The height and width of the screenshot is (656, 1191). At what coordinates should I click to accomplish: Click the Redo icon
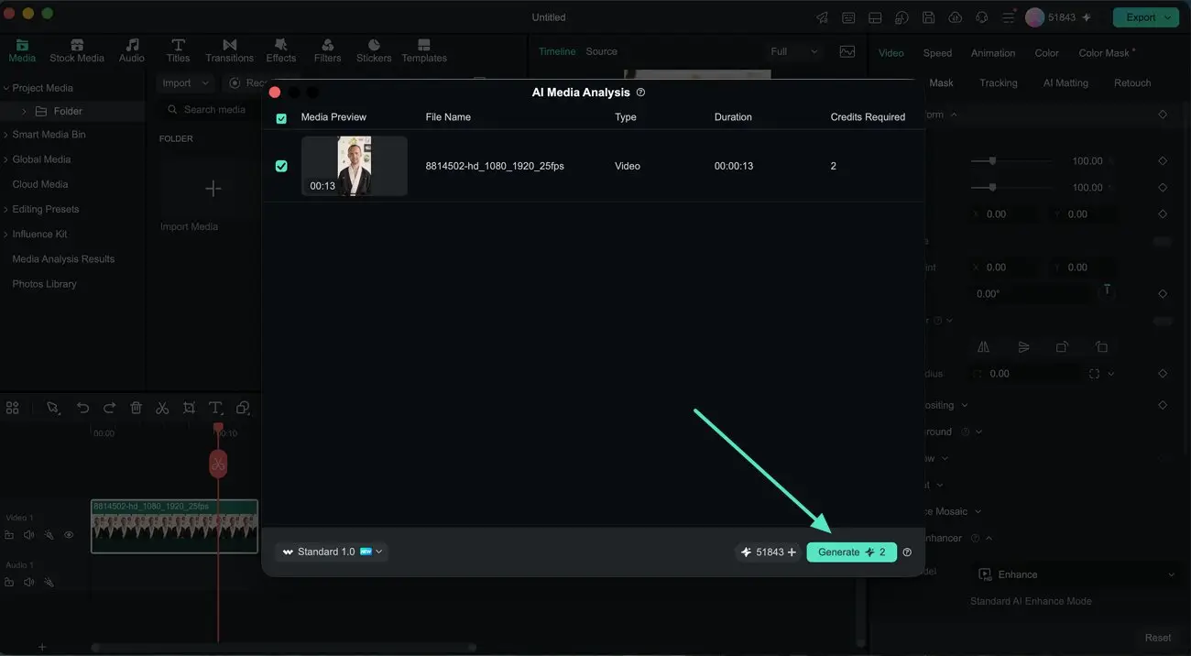(109, 409)
